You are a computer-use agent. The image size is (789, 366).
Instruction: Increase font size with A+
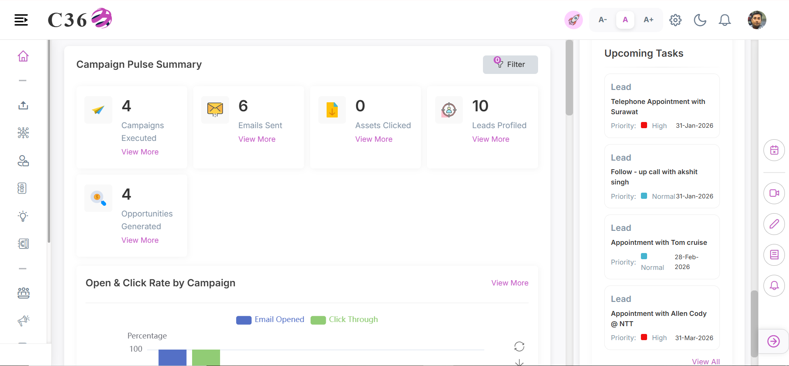point(648,20)
